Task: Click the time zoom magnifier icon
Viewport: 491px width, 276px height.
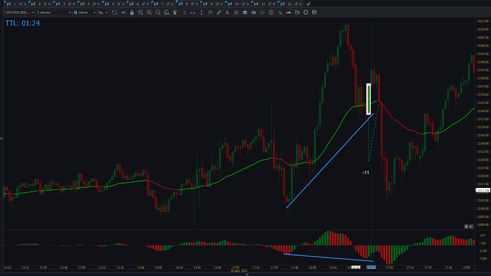Action: point(140,13)
